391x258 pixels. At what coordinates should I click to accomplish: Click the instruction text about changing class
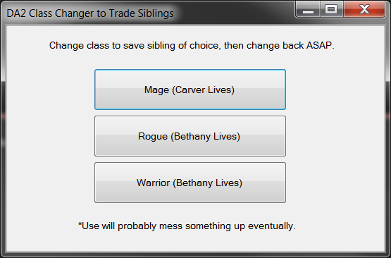click(192, 45)
